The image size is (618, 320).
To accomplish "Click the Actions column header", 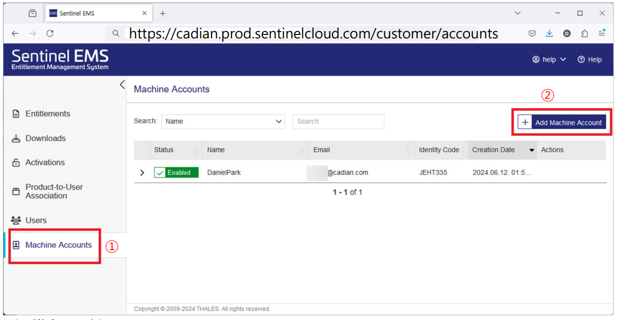I will [x=552, y=150].
